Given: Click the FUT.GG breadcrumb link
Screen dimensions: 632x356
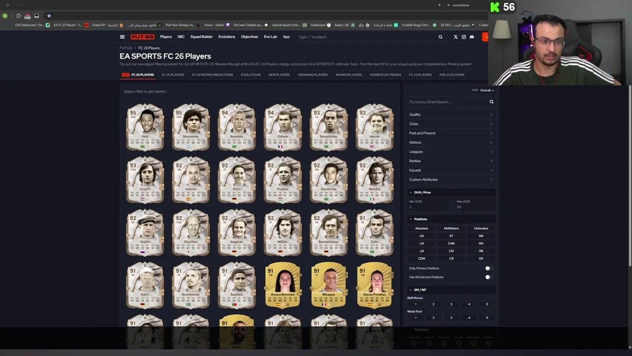Looking at the screenshot, I should pos(126,48).
